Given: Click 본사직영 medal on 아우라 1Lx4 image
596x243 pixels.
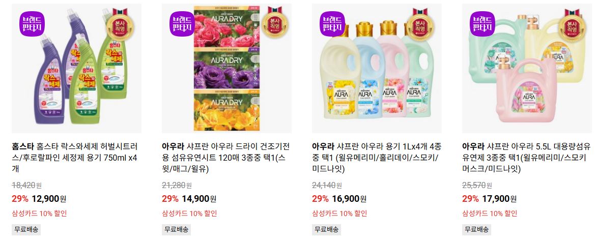Looking at the screenshot, I should click(x=420, y=24).
